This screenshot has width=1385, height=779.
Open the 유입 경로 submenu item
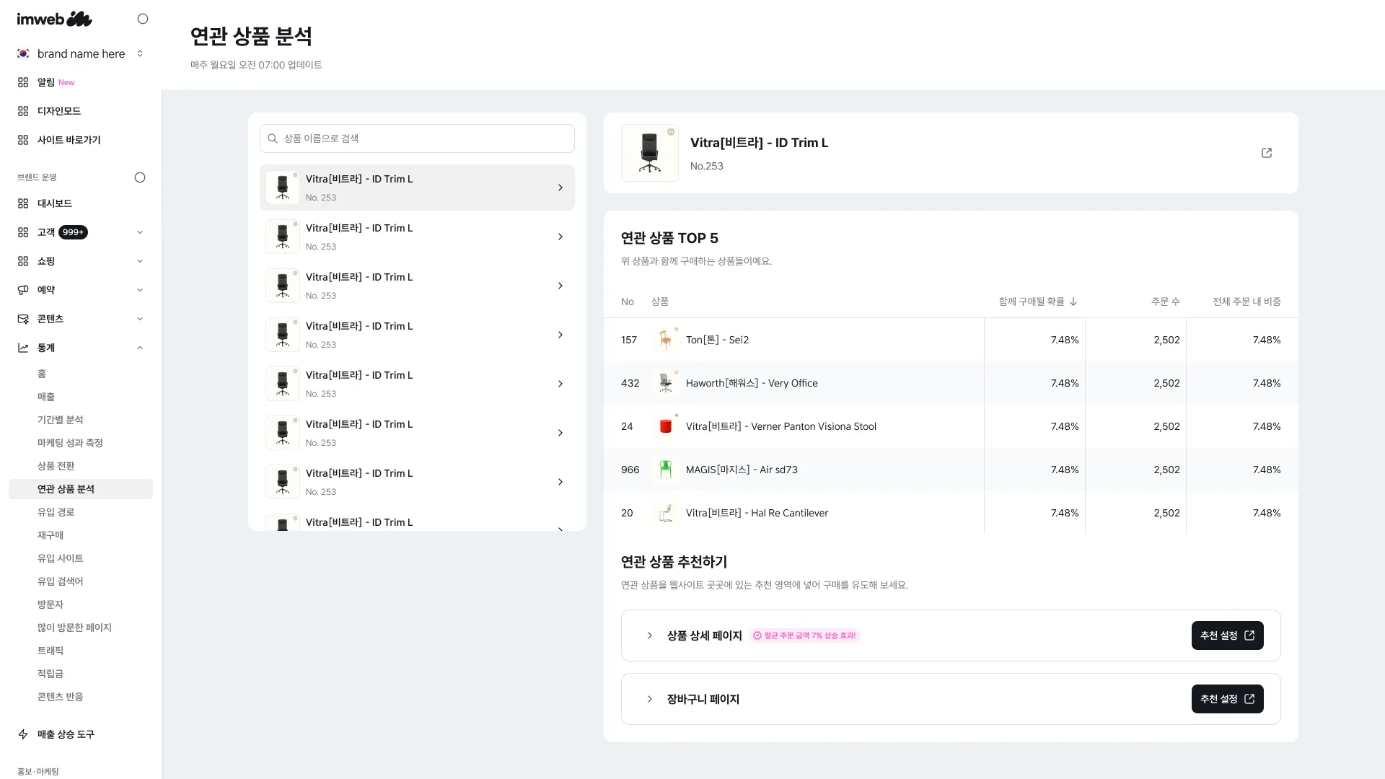(x=56, y=512)
